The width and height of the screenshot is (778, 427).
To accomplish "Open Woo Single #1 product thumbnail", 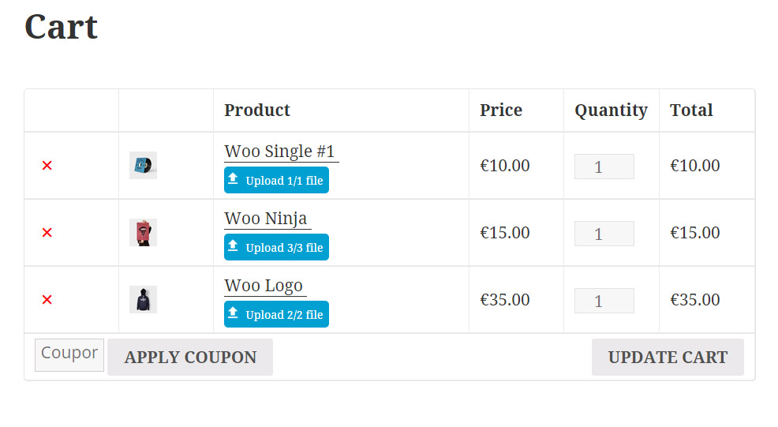I will point(143,166).
